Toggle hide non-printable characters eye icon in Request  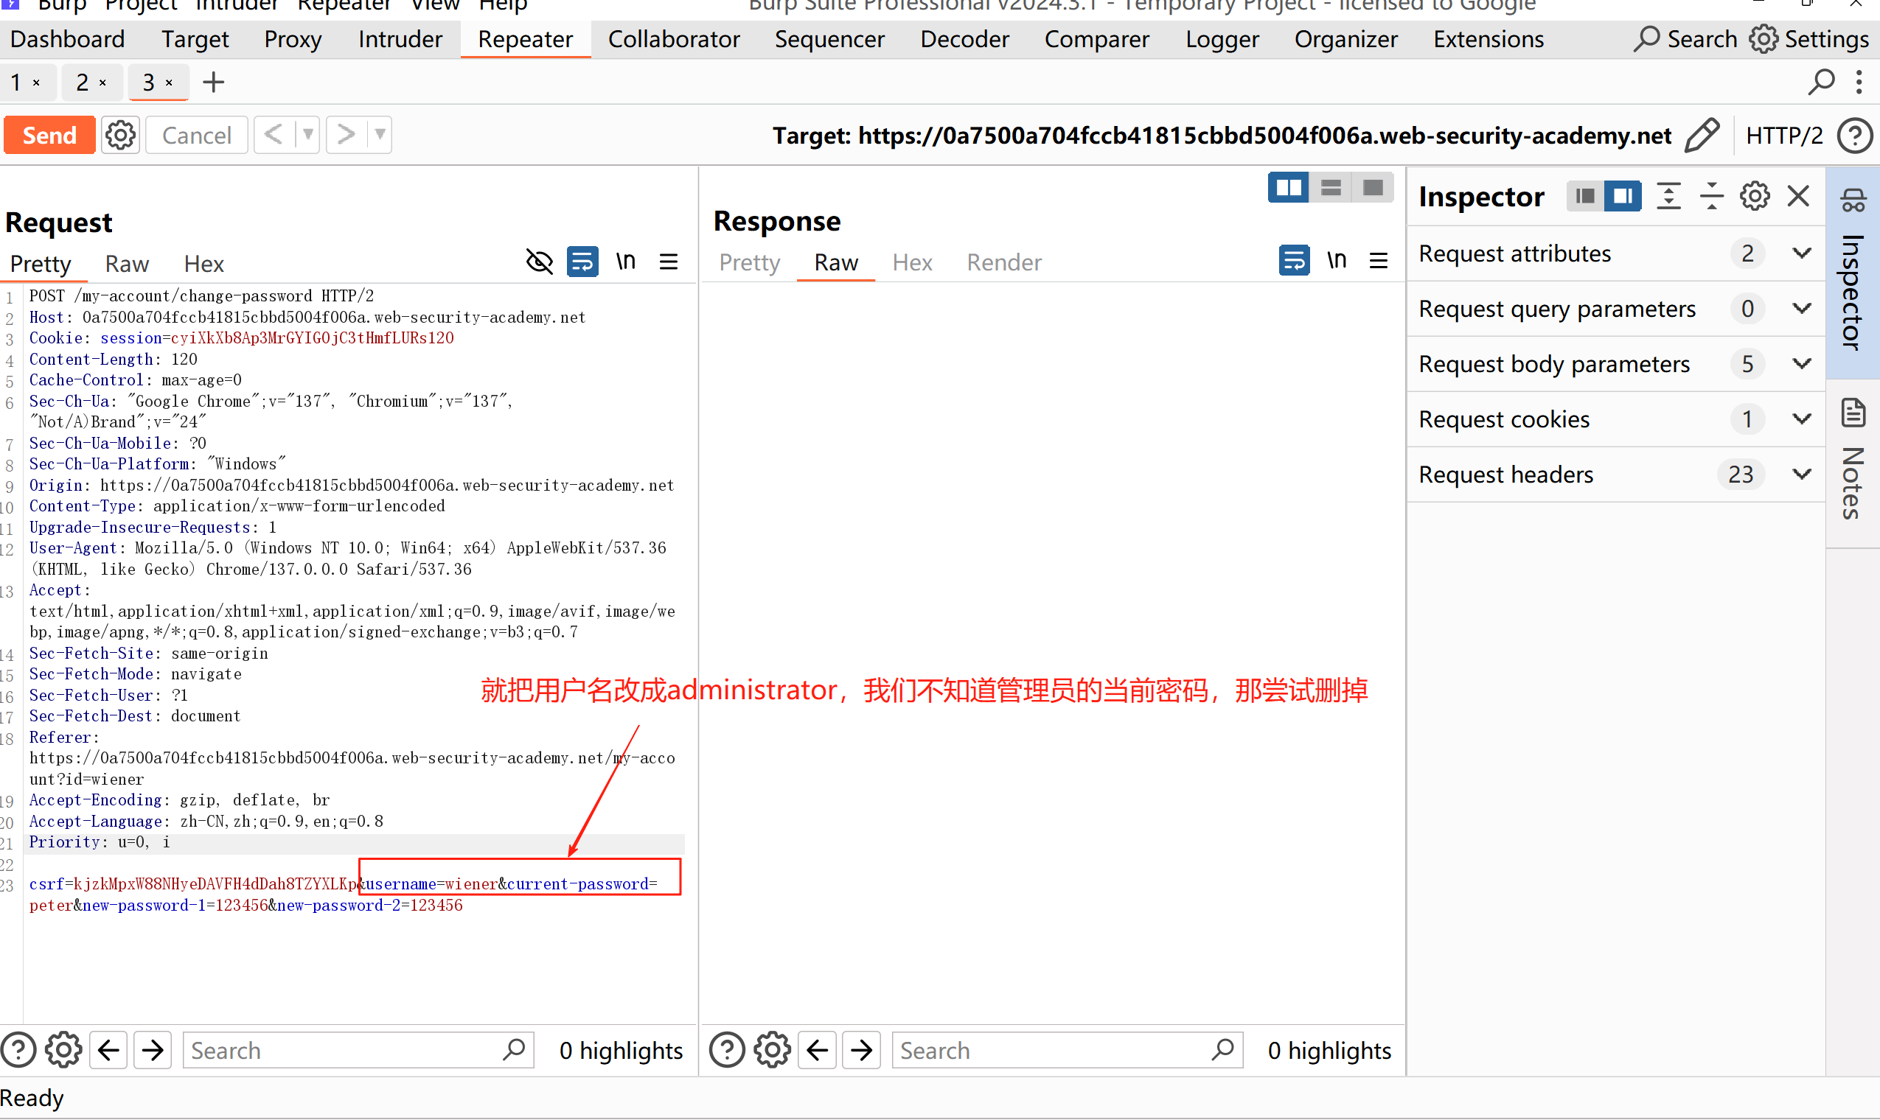click(x=539, y=262)
